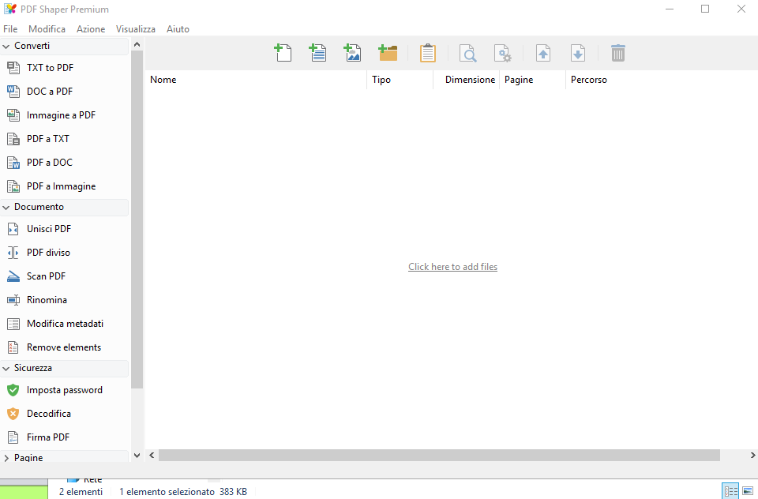This screenshot has width=758, height=499.
Task: Select the Imposta password green shield icon
Action: click(x=13, y=390)
